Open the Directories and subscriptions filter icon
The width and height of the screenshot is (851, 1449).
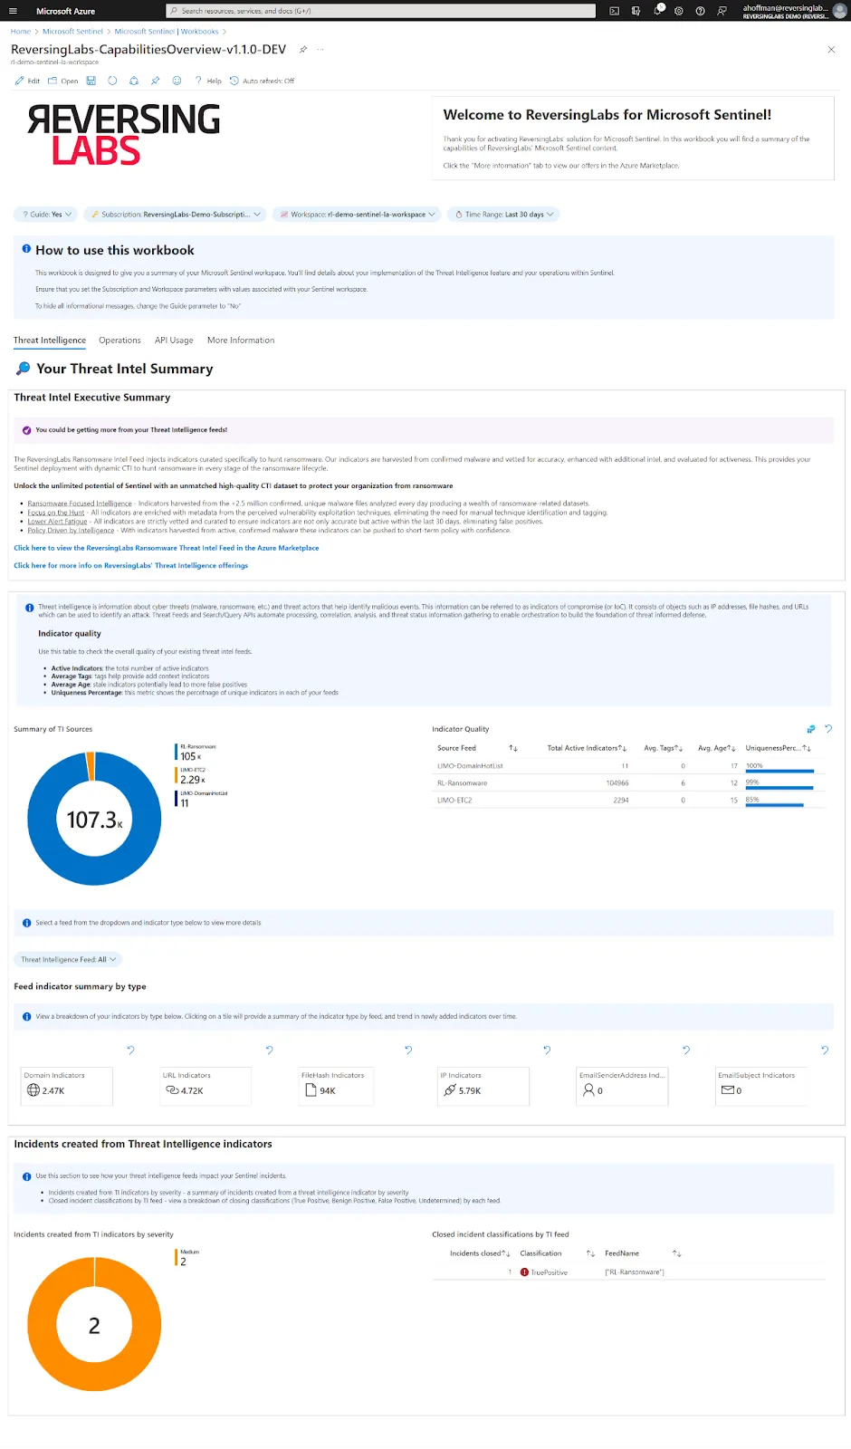coord(636,11)
